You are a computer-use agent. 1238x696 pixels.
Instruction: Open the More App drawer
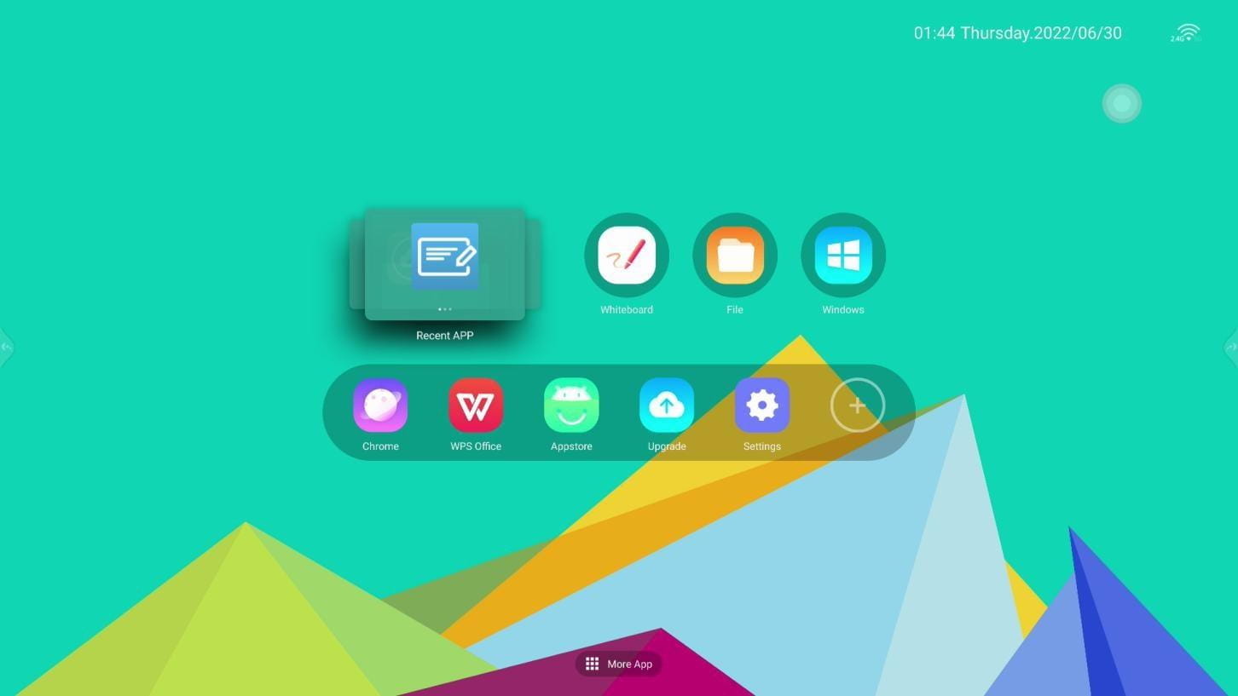point(619,664)
